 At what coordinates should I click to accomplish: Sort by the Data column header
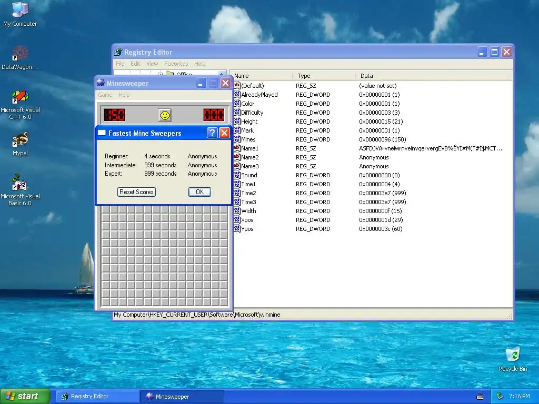[431, 76]
